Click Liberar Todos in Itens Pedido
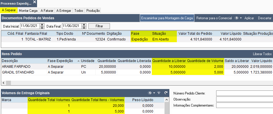The width and height of the screenshot is (273, 114). [x=262, y=54]
